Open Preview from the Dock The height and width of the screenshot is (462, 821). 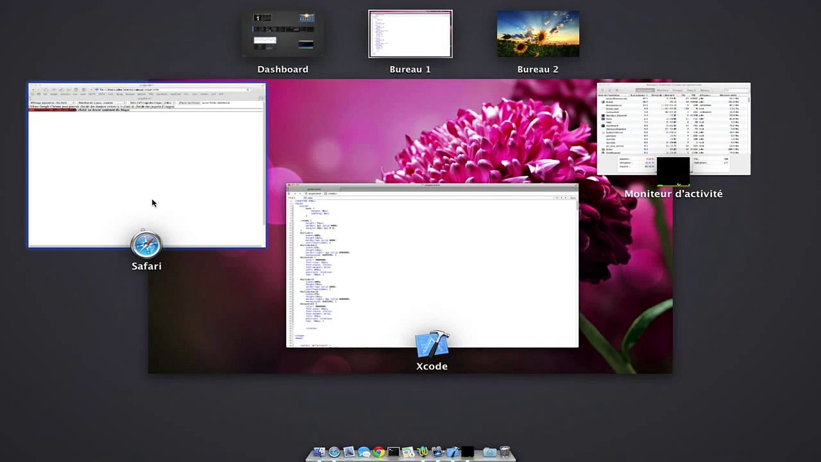click(x=349, y=452)
